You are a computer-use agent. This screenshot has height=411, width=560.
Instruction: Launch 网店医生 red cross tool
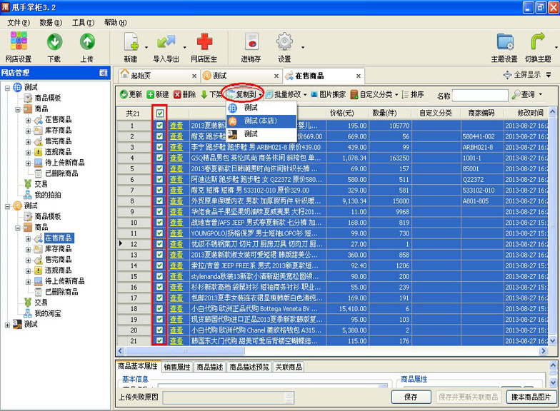tap(204, 46)
